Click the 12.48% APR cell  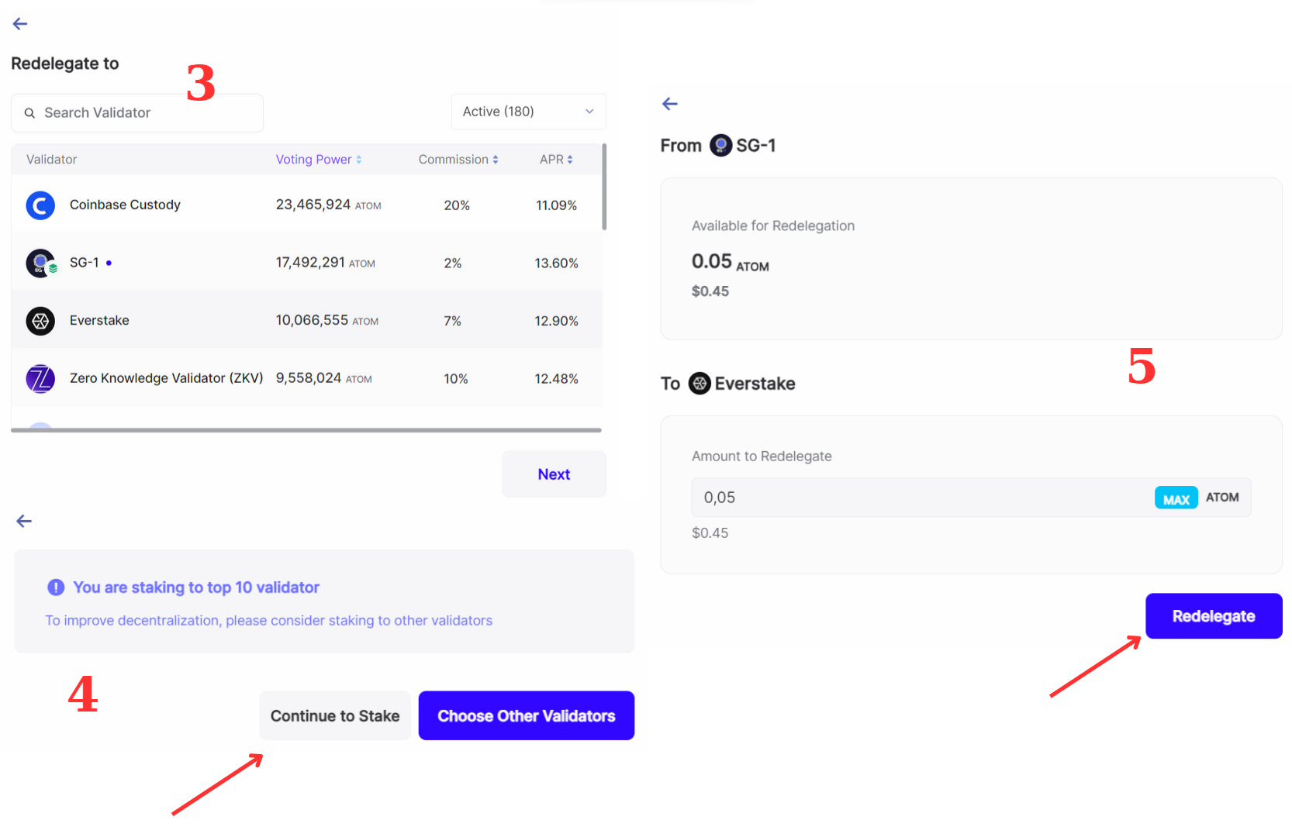pyautogui.click(x=556, y=379)
